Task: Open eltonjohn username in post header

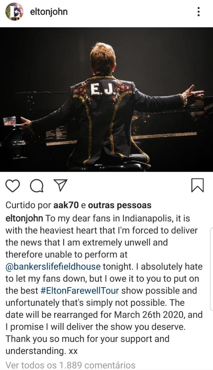Action: [49, 12]
